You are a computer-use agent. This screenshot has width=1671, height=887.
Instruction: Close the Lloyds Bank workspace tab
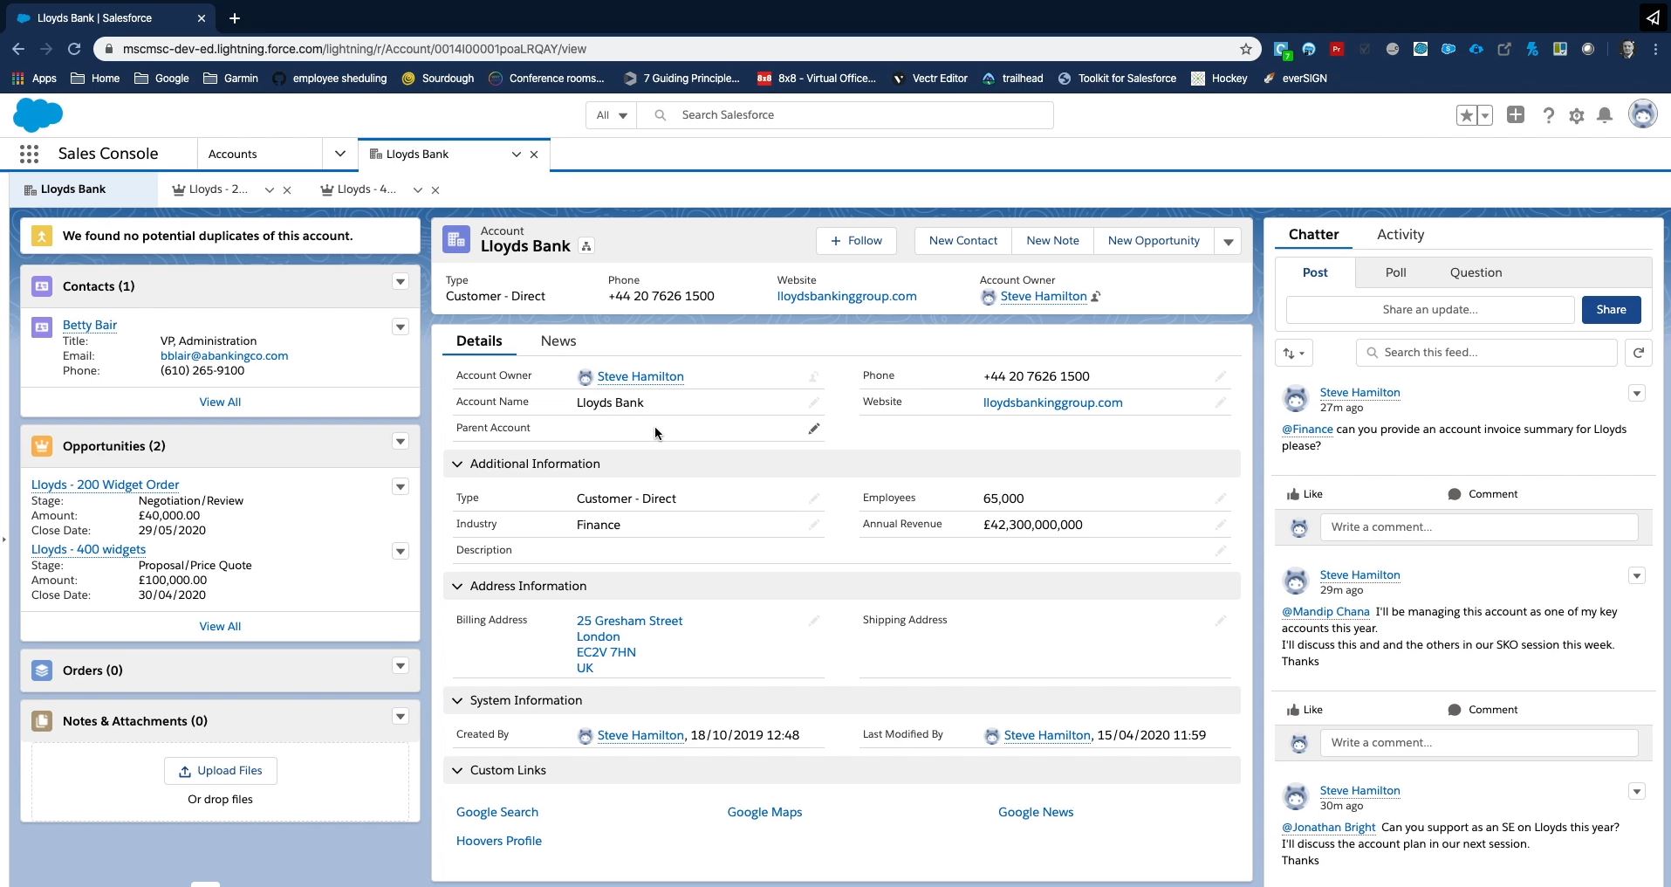coord(534,155)
